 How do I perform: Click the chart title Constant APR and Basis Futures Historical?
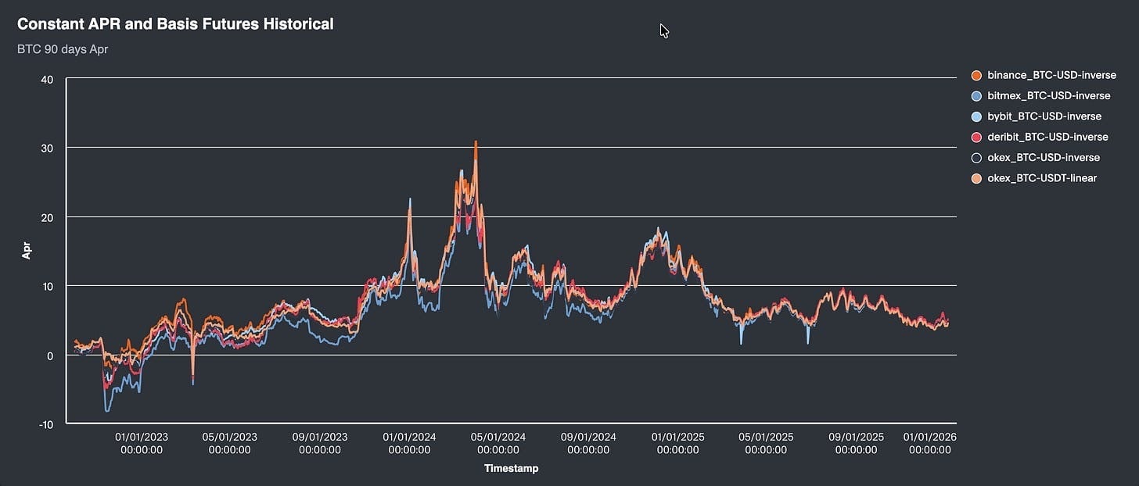[x=175, y=23]
